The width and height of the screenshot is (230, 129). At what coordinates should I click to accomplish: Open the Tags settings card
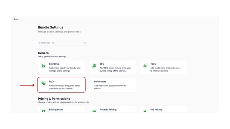click(x=163, y=67)
